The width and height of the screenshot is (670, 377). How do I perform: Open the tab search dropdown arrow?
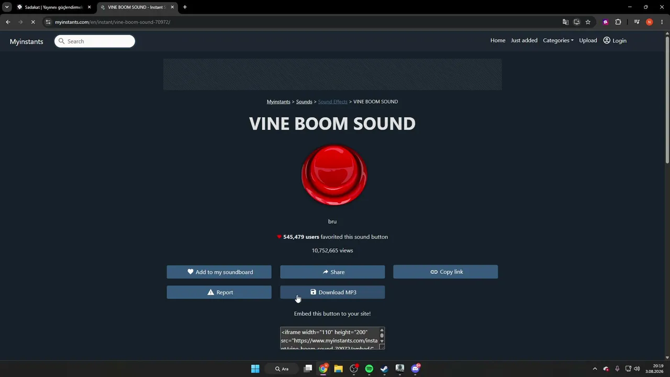pyautogui.click(x=7, y=7)
